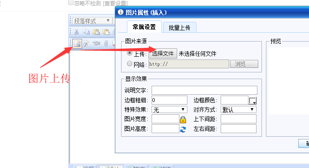The height and width of the screenshot is (168, 309).
Task: Click the paperclip attachment icon
Action: [x=106, y=43]
